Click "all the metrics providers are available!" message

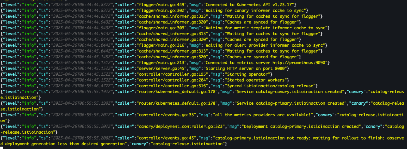tap(264, 115)
